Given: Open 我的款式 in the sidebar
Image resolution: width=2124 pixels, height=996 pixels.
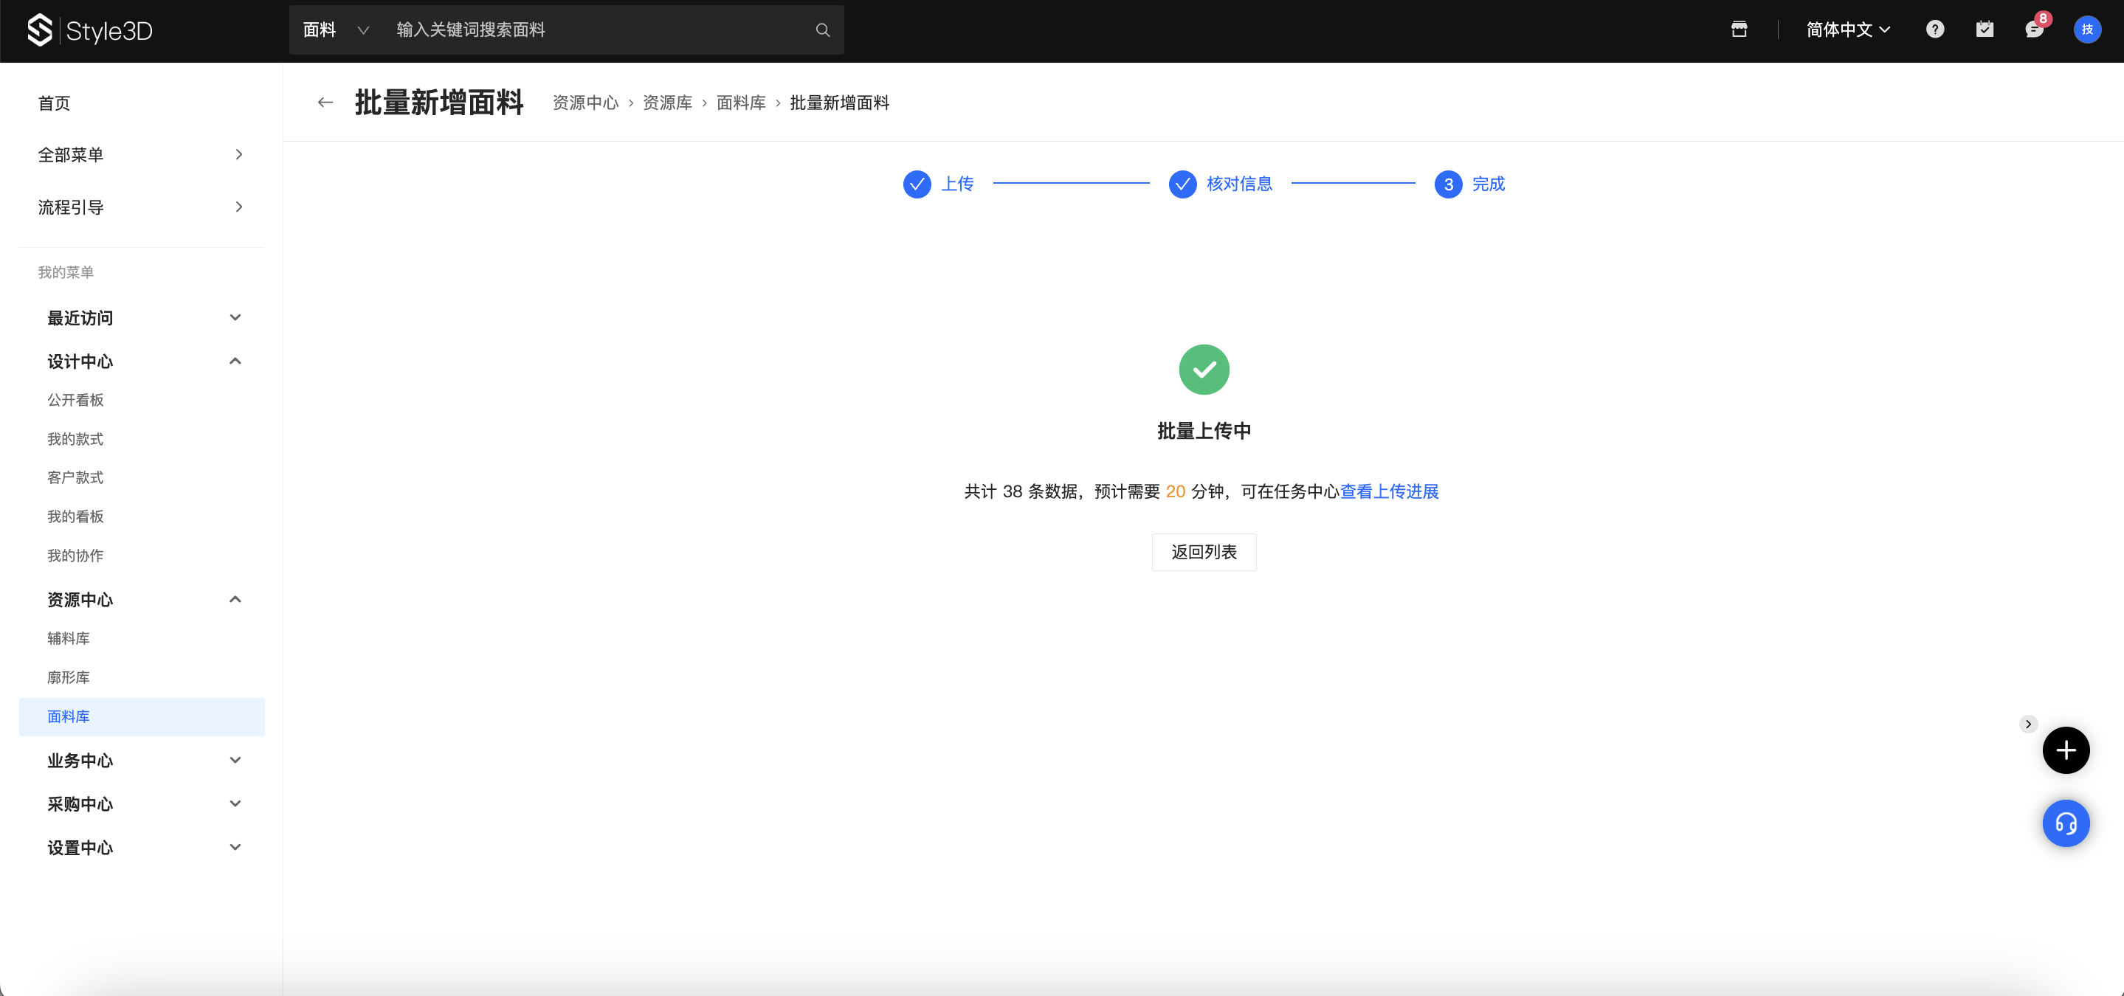Looking at the screenshot, I should 75,439.
